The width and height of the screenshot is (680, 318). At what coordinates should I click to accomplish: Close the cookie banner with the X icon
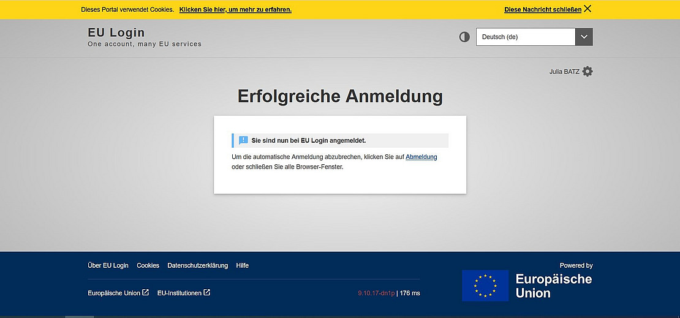(x=587, y=9)
